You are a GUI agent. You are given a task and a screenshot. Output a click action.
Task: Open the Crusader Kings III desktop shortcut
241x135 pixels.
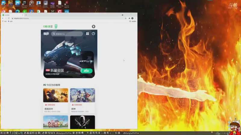point(67,4)
